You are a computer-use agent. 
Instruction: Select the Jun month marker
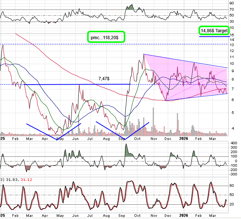point(76,139)
